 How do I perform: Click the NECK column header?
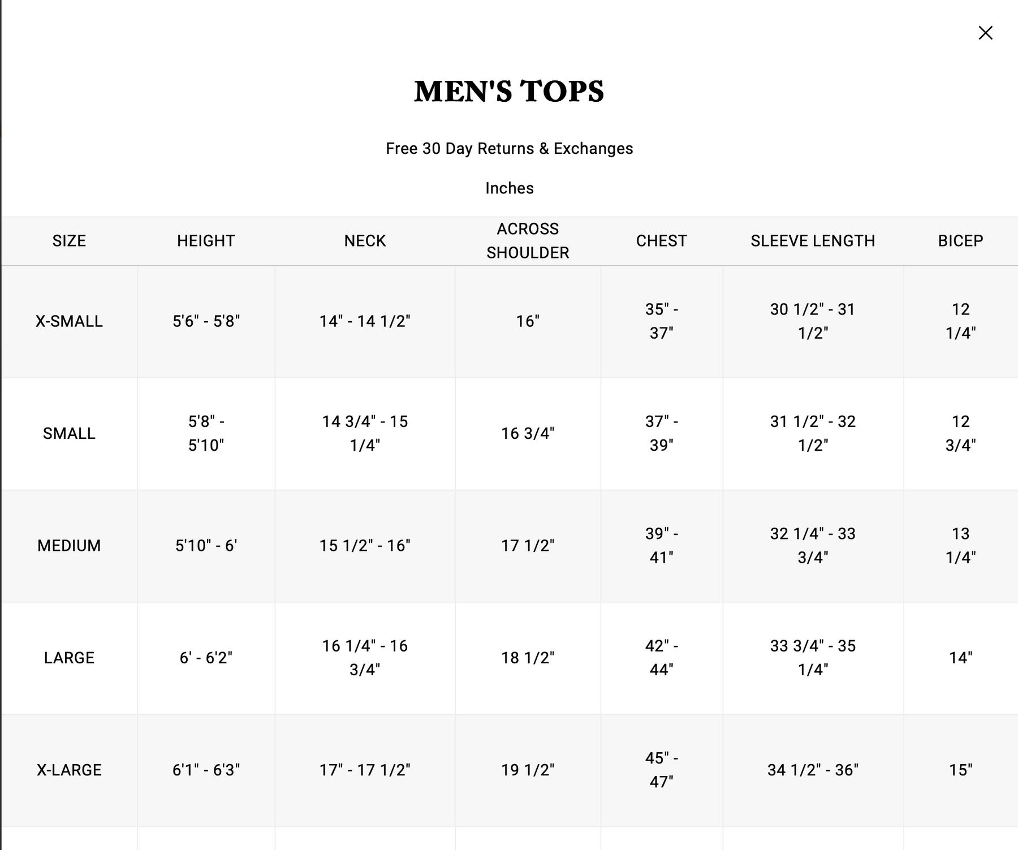click(x=365, y=241)
